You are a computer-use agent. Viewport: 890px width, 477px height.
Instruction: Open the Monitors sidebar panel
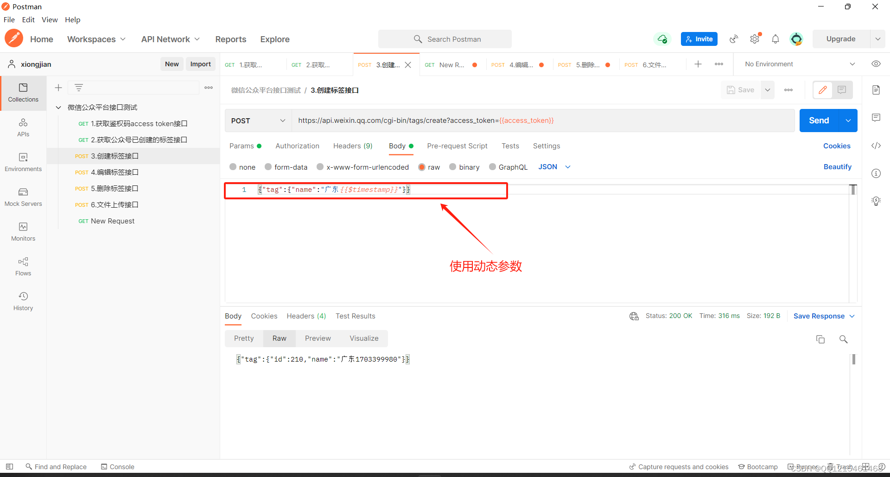23,232
